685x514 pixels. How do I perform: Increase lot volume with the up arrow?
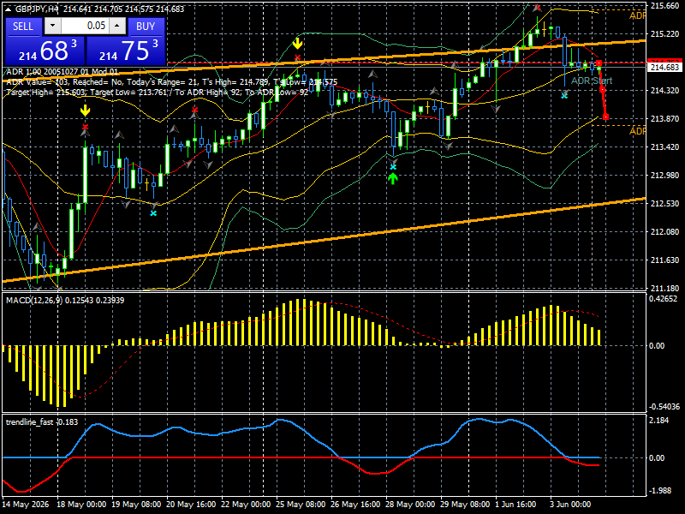[117, 26]
